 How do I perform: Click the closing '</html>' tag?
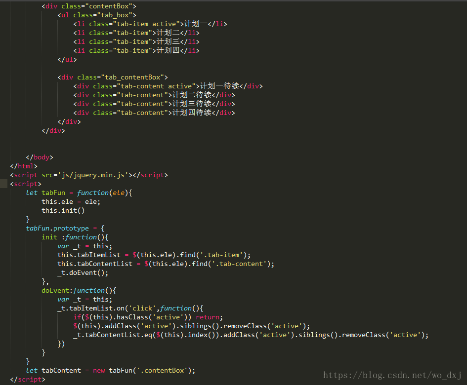[x=24, y=166]
